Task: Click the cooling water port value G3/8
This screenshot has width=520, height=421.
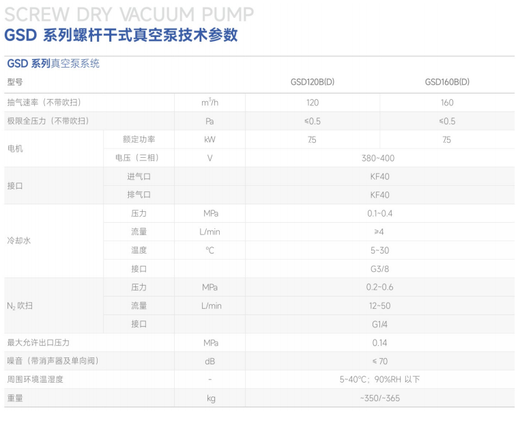Action: click(x=379, y=269)
